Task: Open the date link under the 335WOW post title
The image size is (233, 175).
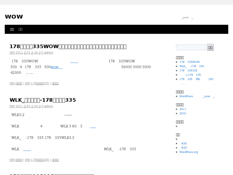Action: (x=28, y=53)
